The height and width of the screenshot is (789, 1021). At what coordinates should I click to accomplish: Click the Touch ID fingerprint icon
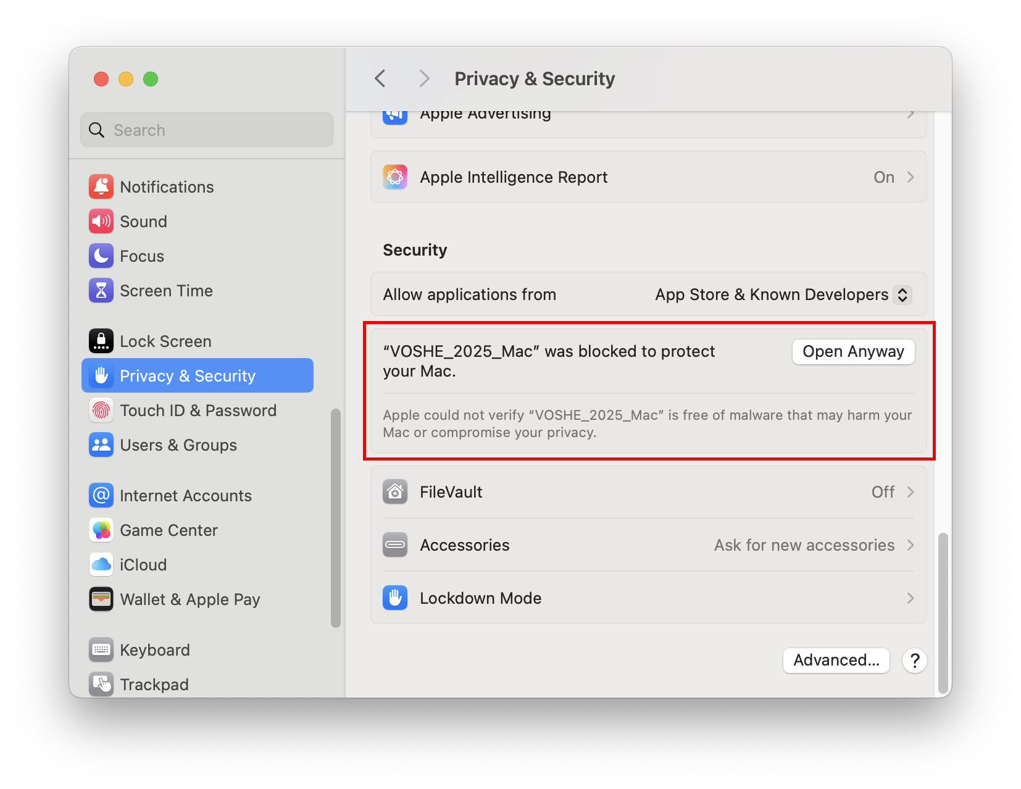pyautogui.click(x=101, y=410)
